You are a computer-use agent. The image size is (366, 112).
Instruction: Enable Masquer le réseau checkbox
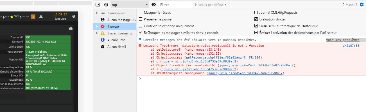coord(141,13)
